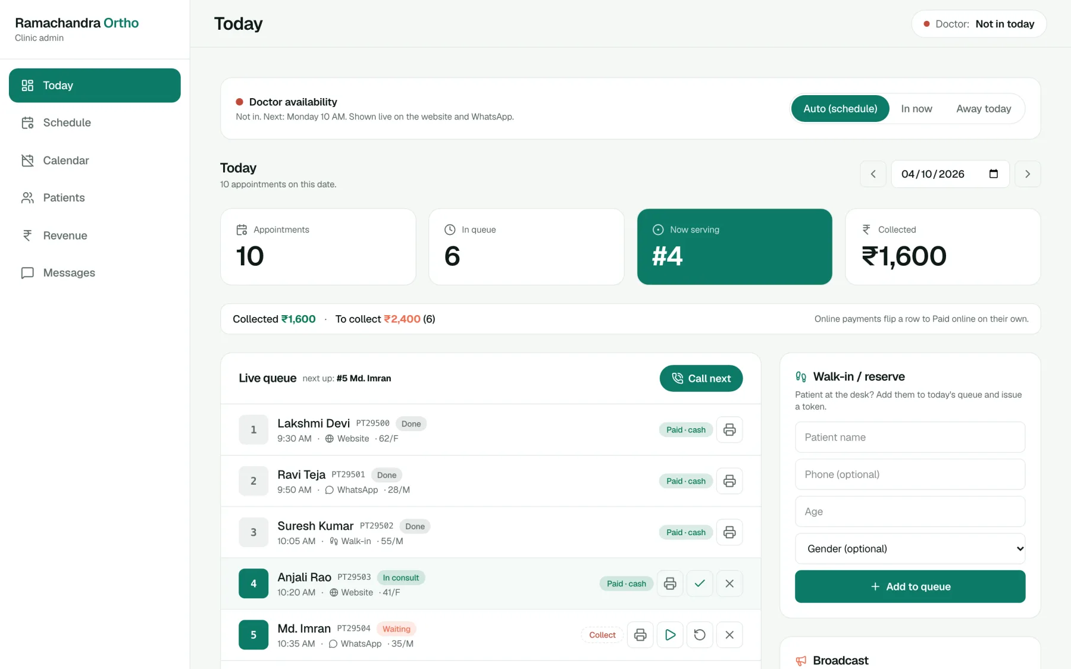
Task: Click patient name Md. Imran
Action: pyautogui.click(x=303, y=629)
